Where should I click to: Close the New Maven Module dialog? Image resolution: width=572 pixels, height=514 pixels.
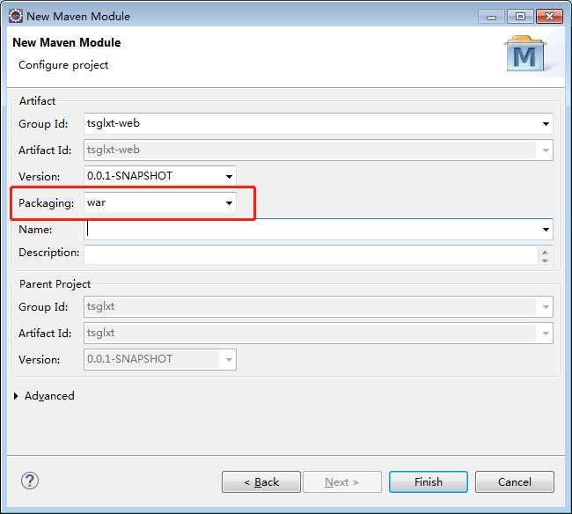click(x=549, y=17)
